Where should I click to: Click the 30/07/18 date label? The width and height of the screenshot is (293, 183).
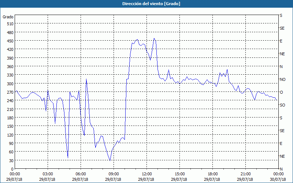pos(278,179)
